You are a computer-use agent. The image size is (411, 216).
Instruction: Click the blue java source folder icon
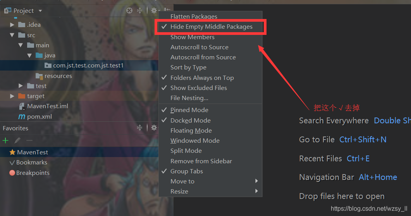[x=39, y=55]
